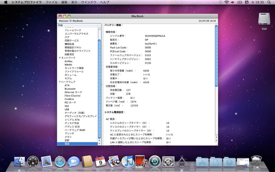Viewport: 275px width, 172px height.
Task: Select USB in the hardware list
Action: (x=67, y=109)
